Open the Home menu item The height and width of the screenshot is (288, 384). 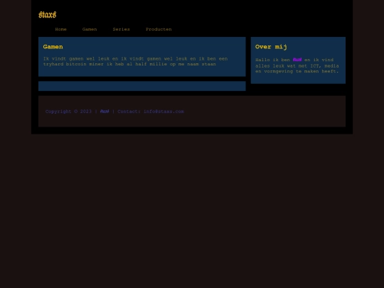coord(60,29)
